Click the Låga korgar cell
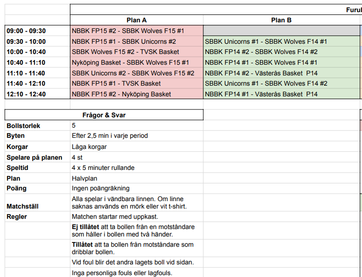This screenshot has width=362, height=277. click(89, 147)
